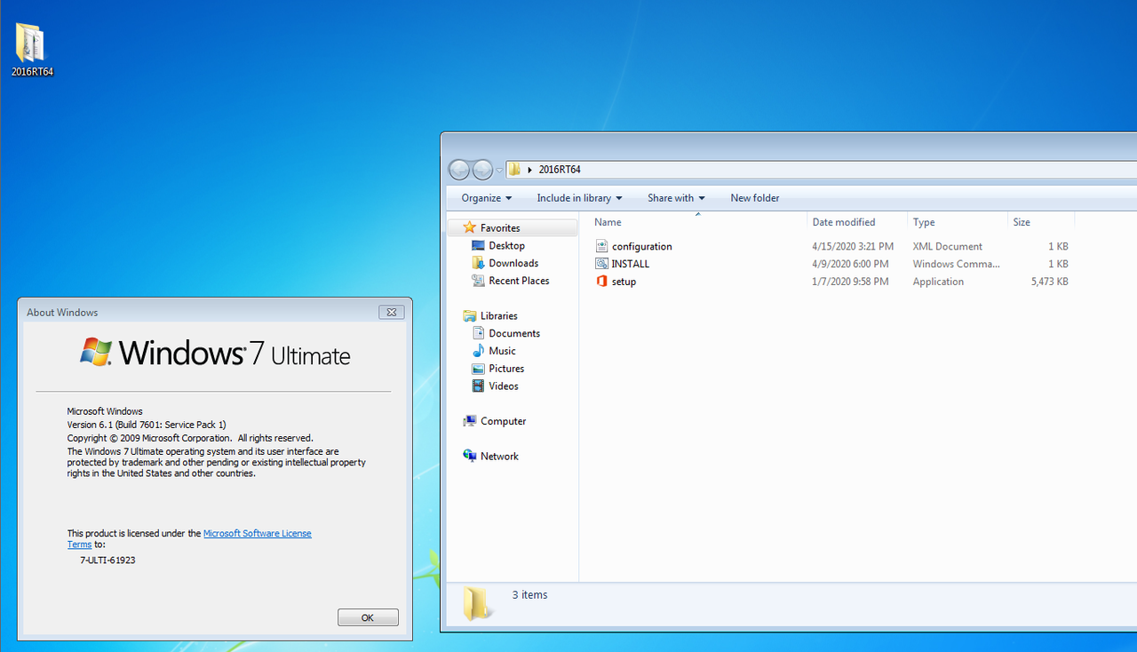Click the Windows flag logo in About dialog
This screenshot has width=1137, height=652.
click(x=96, y=352)
